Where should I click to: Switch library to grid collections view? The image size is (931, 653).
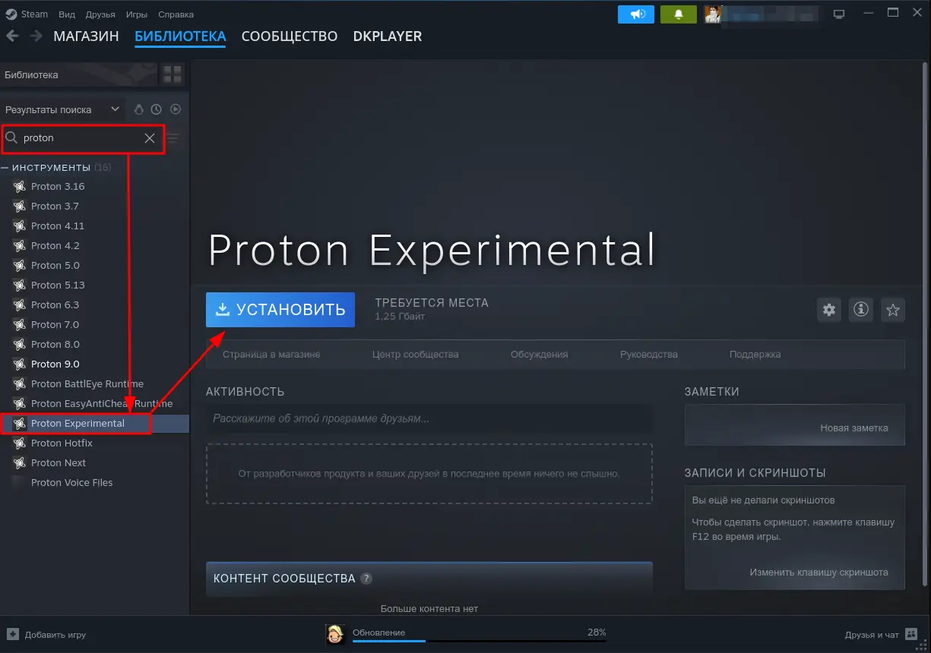173,74
